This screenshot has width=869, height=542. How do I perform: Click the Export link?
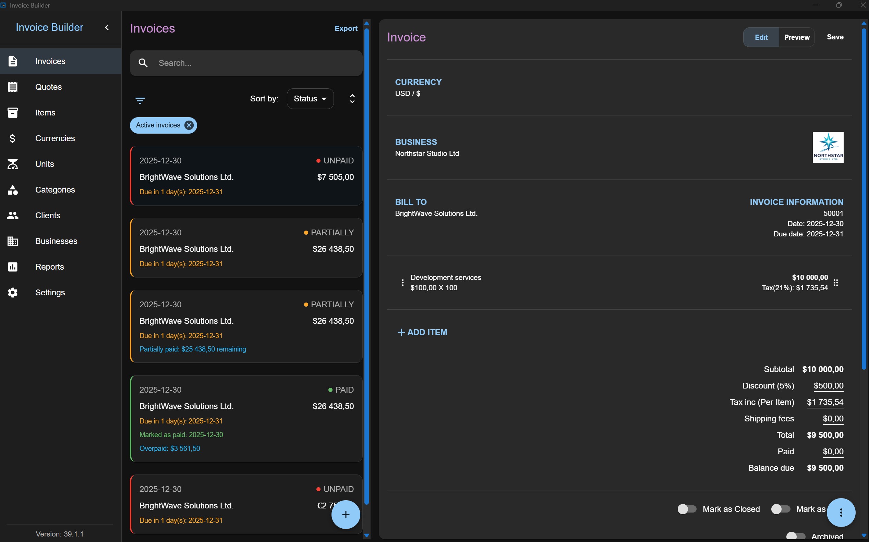click(x=346, y=28)
